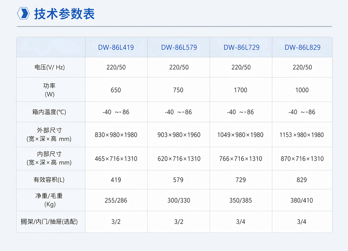The image size is (348, 251).
Task: Click the blue chevron icon beside the title
Action: point(23,13)
